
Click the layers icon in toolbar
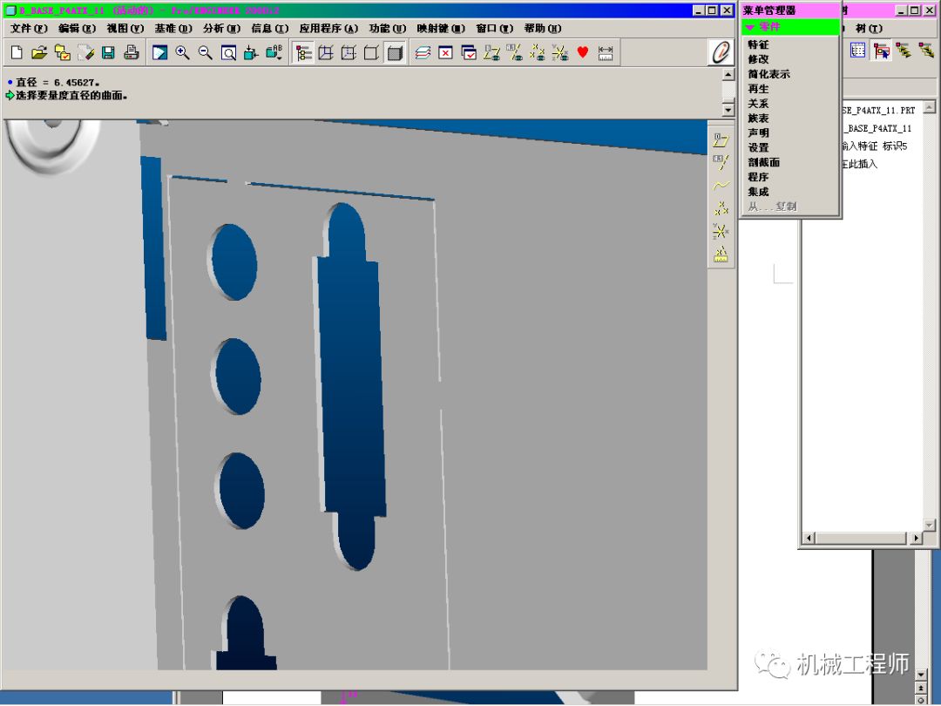click(423, 53)
